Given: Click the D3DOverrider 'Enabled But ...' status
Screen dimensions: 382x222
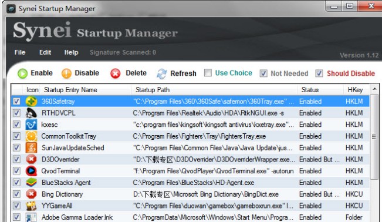Looking at the screenshot, I should point(319,159).
